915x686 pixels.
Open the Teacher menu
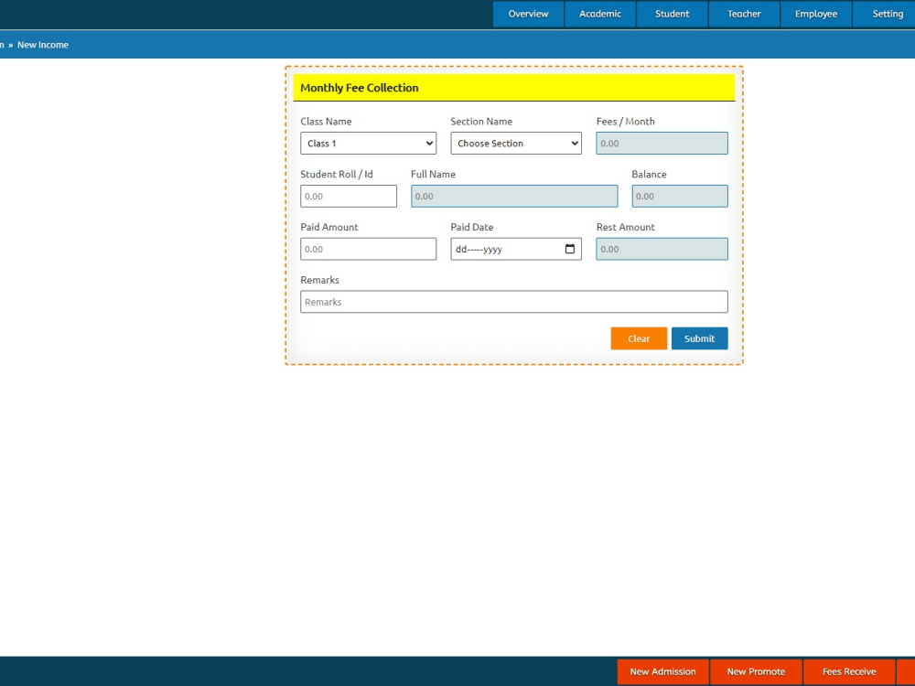[743, 14]
